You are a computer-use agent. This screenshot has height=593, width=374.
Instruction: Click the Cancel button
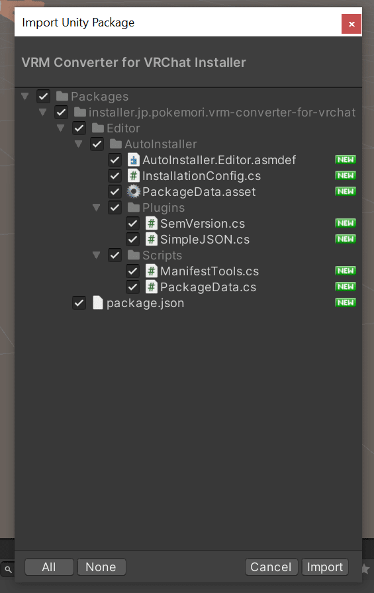click(x=271, y=567)
